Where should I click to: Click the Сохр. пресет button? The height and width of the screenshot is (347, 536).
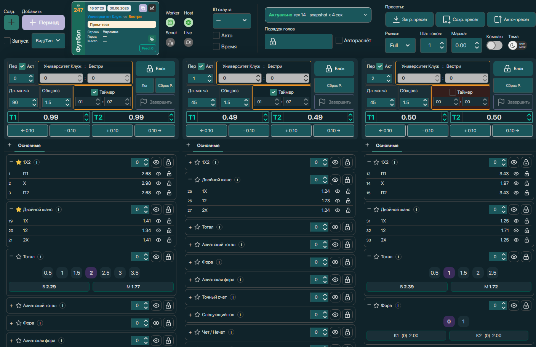tap(461, 19)
